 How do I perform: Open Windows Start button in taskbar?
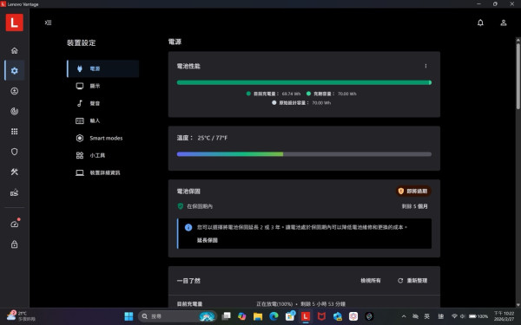(129, 316)
